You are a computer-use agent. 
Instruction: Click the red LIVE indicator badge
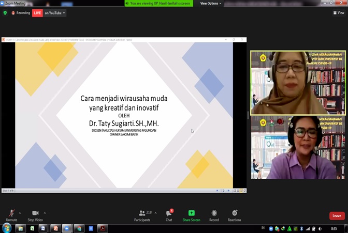(37, 13)
